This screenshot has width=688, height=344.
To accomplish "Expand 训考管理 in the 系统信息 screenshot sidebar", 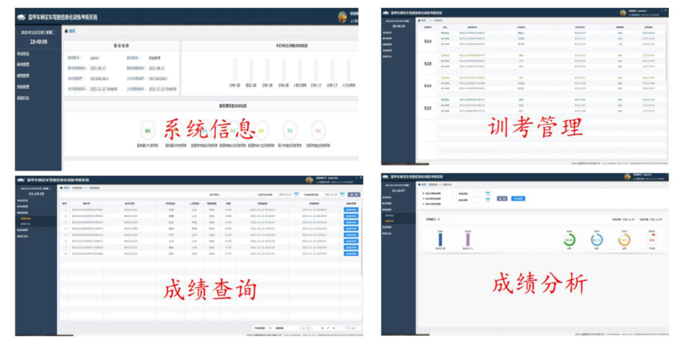I will [23, 65].
